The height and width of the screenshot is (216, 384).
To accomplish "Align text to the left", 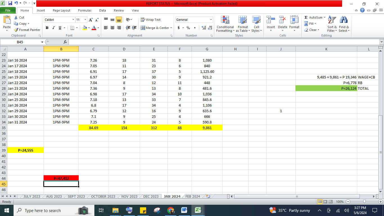I will (x=106, y=28).
